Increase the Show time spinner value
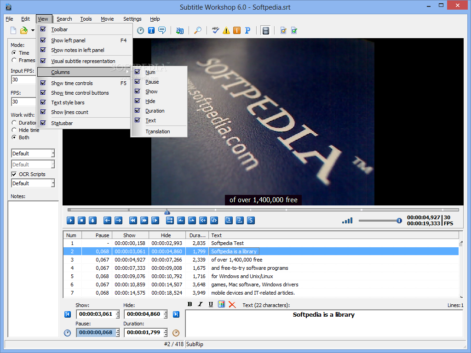This screenshot has height=353, width=471. (118, 312)
